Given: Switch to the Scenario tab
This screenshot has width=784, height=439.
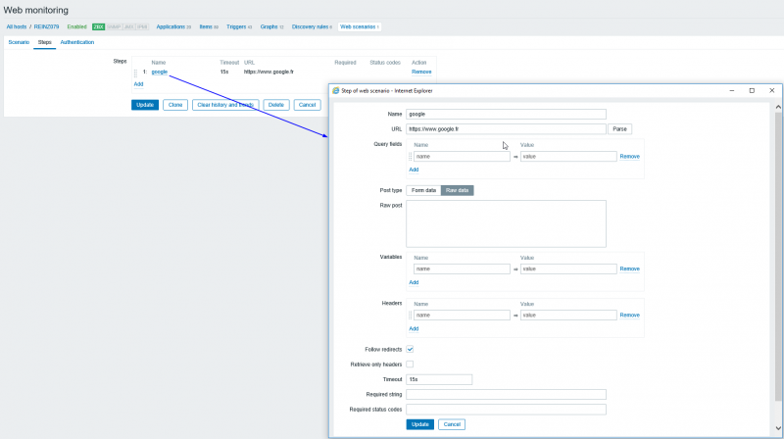Looking at the screenshot, I should click(x=19, y=42).
